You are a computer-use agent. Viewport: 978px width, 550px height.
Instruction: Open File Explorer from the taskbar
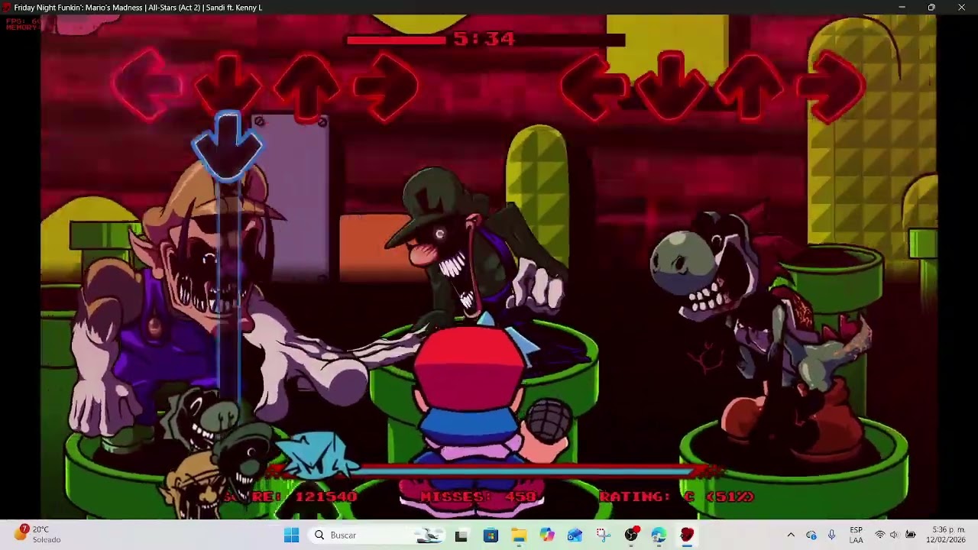tap(519, 535)
